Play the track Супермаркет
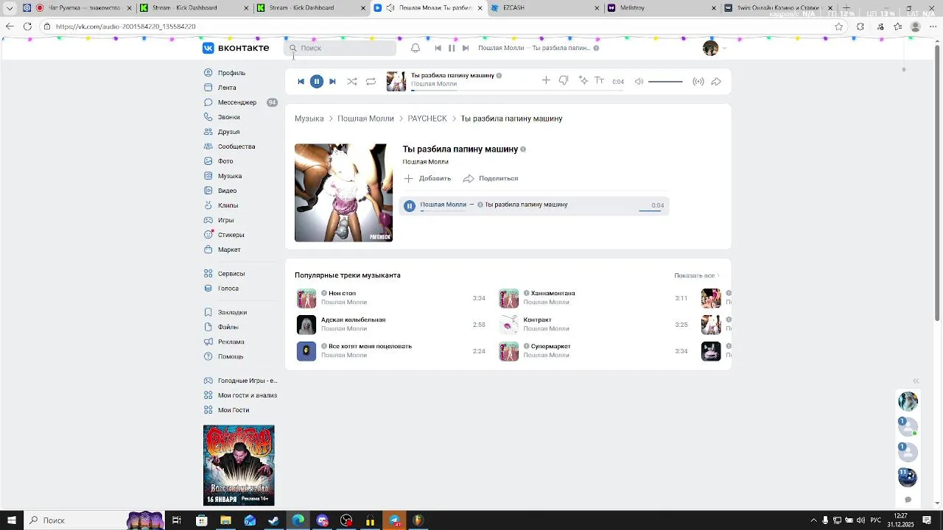This screenshot has width=943, height=530. point(509,351)
